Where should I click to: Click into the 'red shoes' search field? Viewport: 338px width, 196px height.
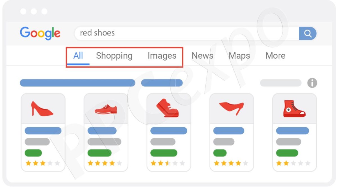point(186,34)
